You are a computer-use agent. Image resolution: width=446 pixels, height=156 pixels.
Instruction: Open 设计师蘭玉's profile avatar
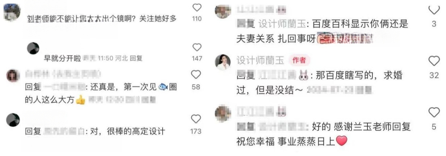[x=223, y=62]
